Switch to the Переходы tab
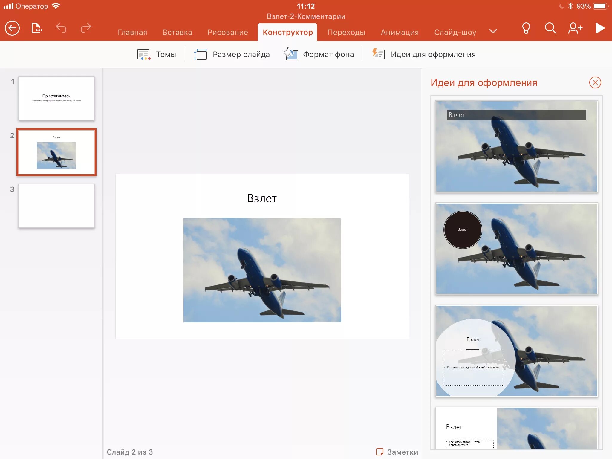The image size is (612, 459). tap(346, 32)
